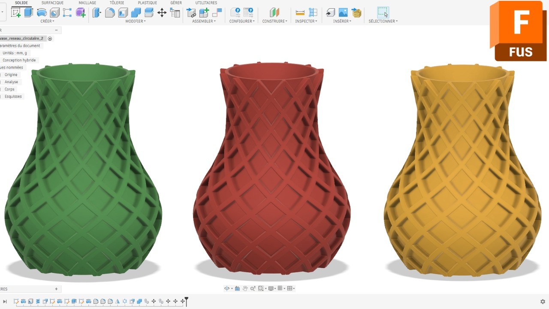Select the purple Create Form tool
The height and width of the screenshot is (309, 549).
point(80,12)
